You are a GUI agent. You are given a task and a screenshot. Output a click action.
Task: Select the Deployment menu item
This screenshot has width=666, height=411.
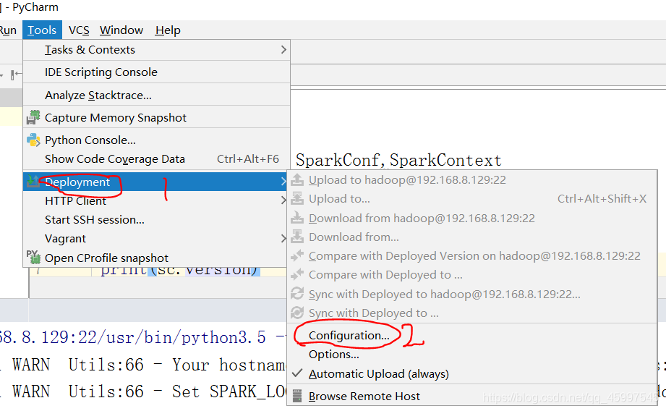pos(156,182)
